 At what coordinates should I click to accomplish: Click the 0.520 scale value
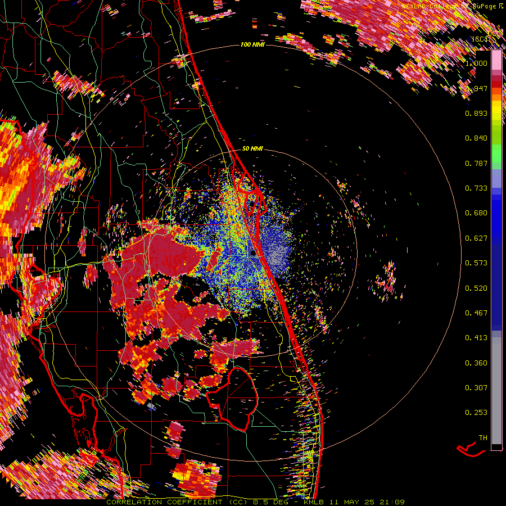[x=476, y=288]
